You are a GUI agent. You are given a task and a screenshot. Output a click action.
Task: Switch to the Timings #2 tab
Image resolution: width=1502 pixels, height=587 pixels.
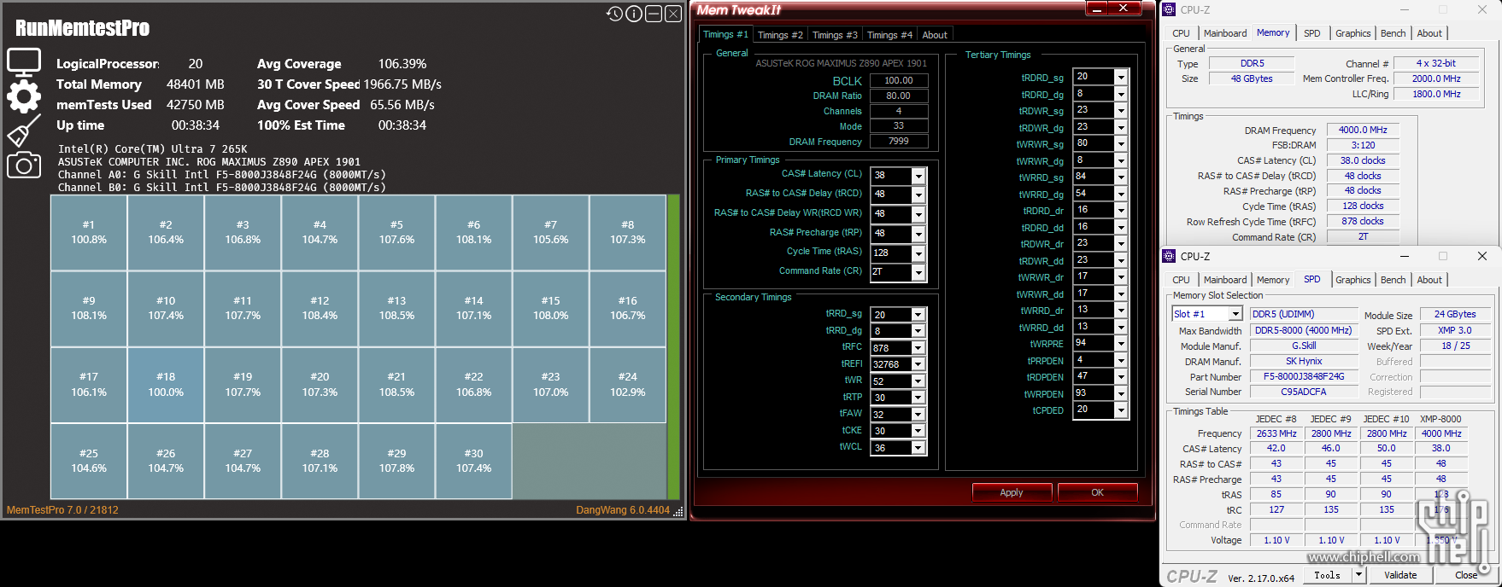coord(780,35)
